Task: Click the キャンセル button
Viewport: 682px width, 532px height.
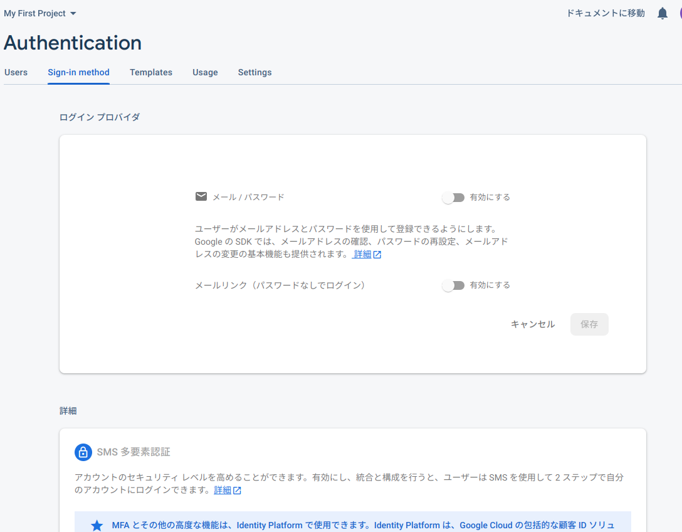Action: click(533, 324)
